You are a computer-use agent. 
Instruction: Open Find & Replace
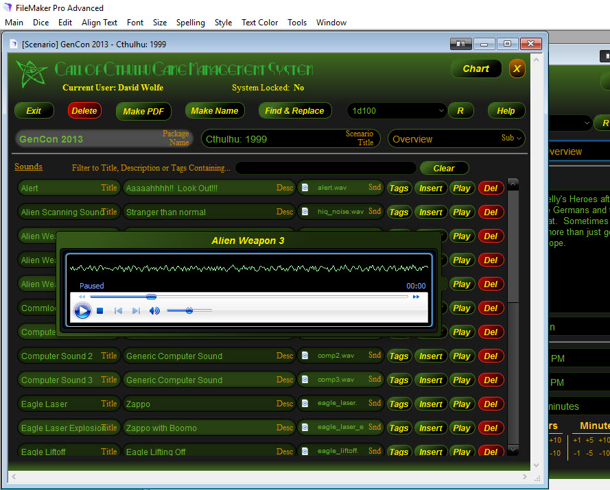click(x=295, y=111)
